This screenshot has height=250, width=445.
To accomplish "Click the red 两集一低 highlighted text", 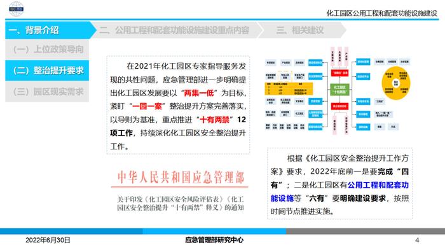I will (x=198, y=93).
